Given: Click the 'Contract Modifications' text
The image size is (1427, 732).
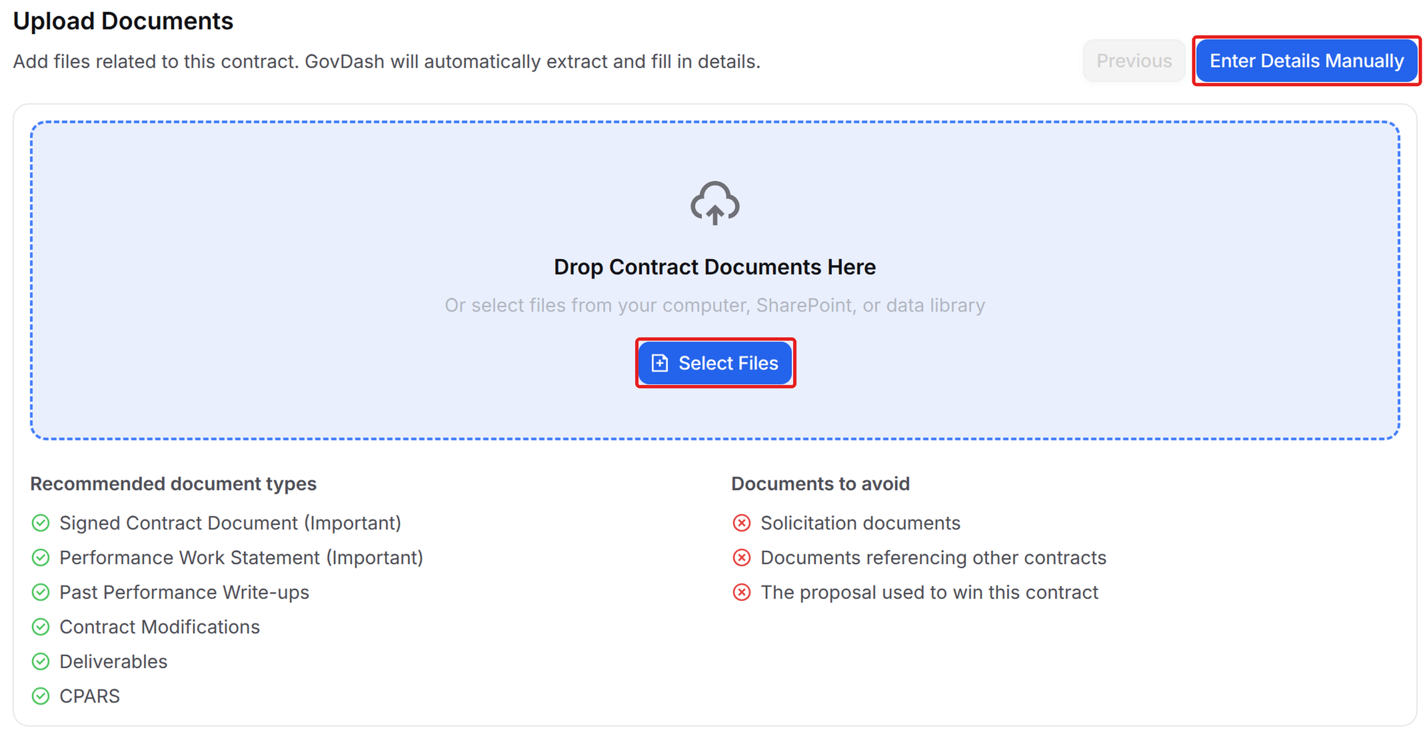Looking at the screenshot, I should click(x=159, y=627).
